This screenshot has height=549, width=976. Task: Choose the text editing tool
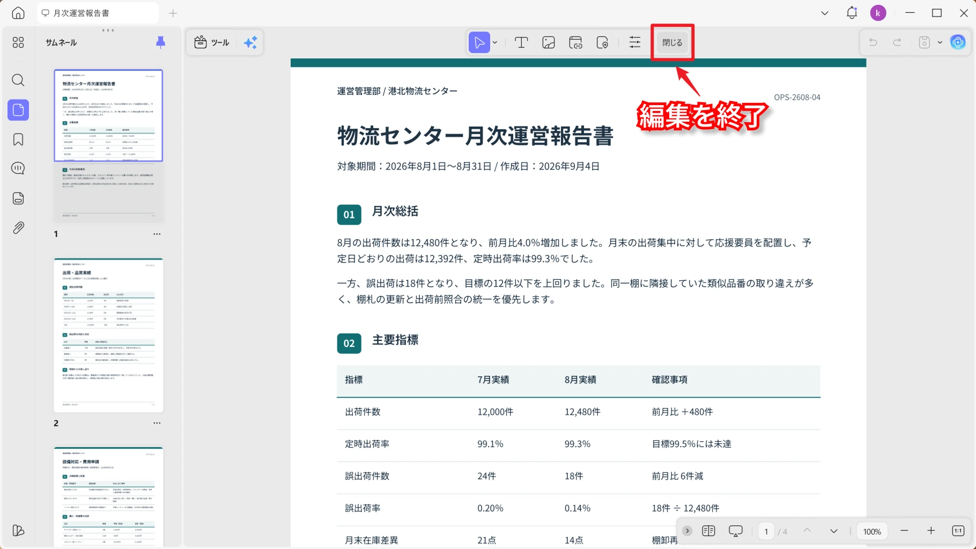click(x=521, y=42)
